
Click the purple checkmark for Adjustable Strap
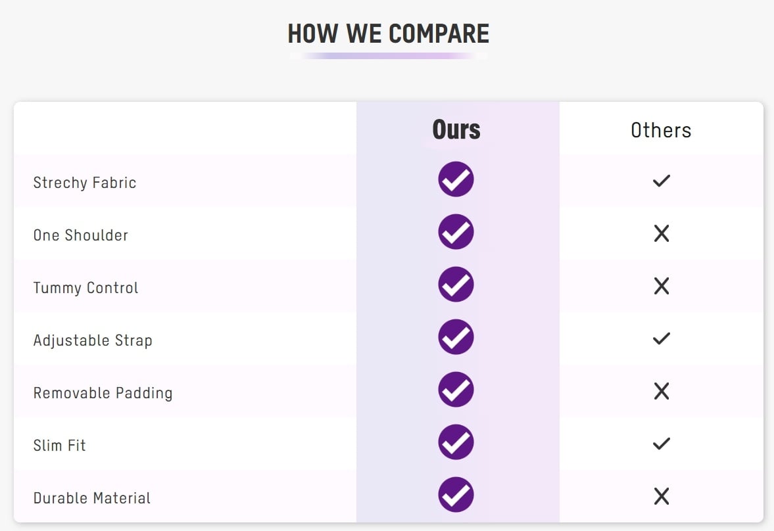coord(456,337)
